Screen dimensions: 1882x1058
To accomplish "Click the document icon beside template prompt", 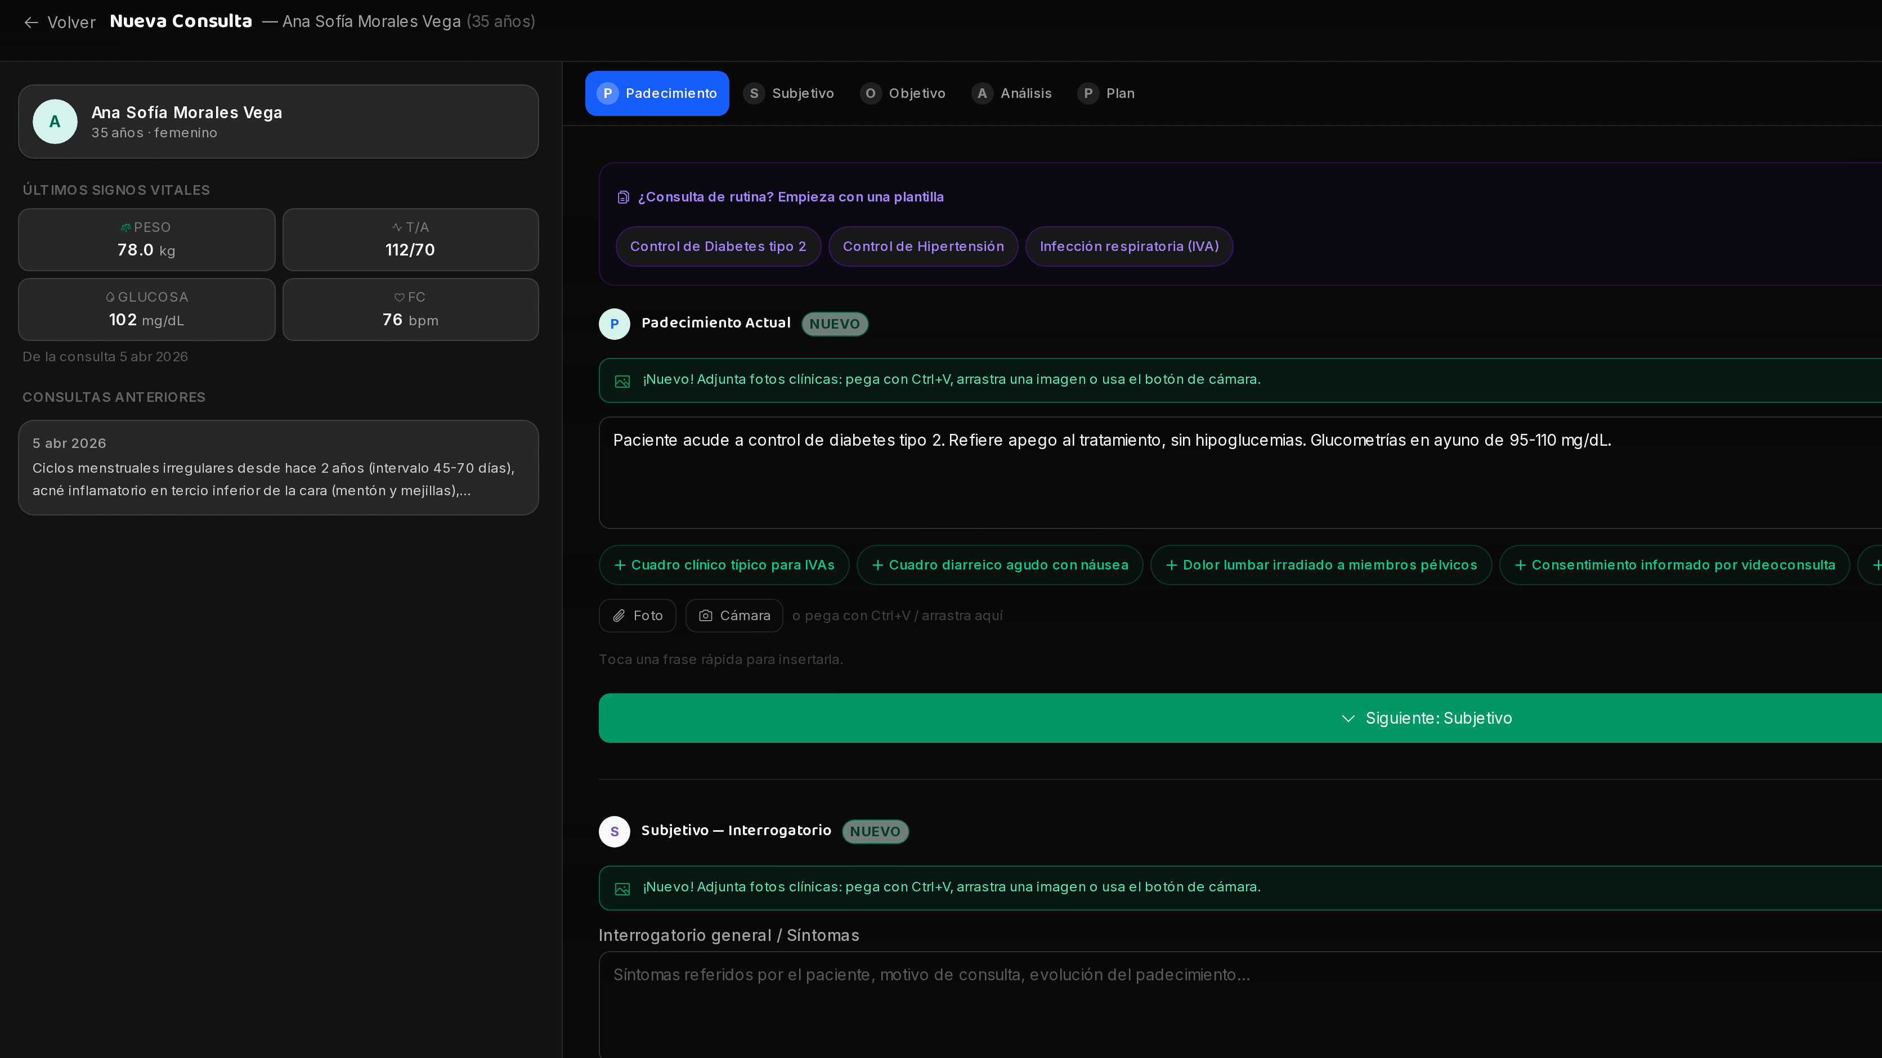I will (623, 198).
